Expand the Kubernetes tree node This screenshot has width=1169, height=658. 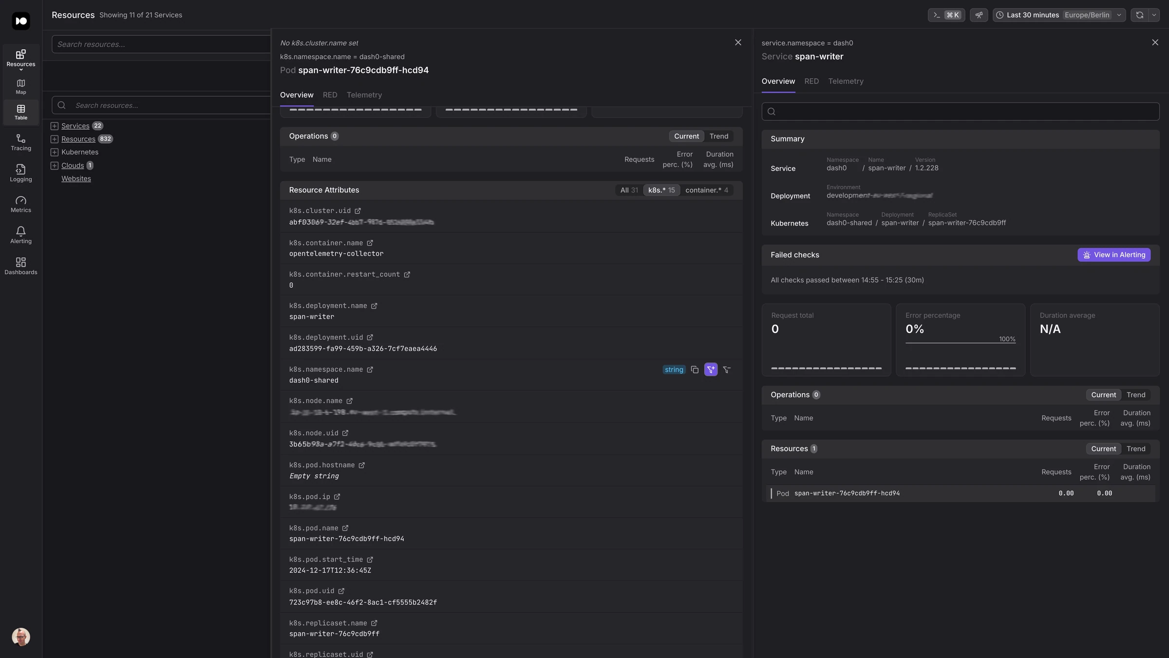tap(55, 152)
